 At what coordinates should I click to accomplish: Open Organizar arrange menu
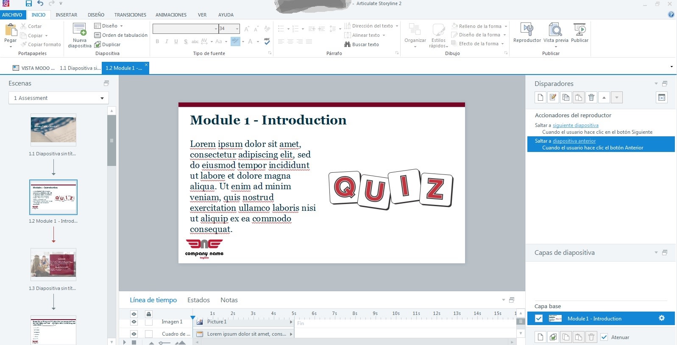[415, 35]
